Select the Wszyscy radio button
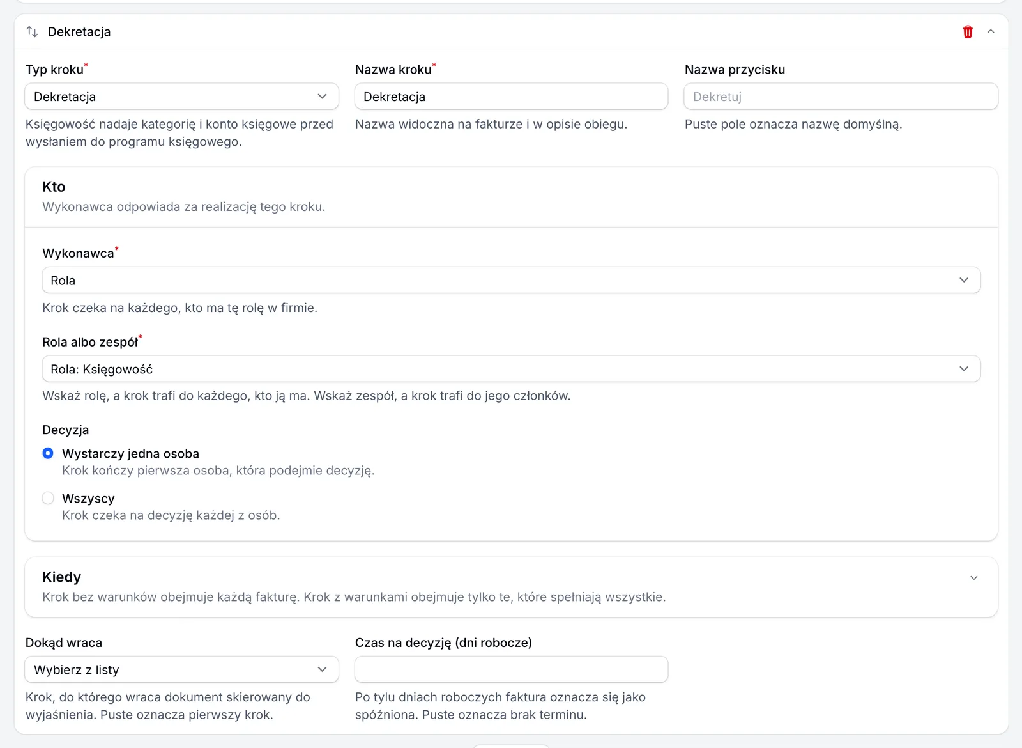Screen dimensions: 1022x748 (x=48, y=498)
